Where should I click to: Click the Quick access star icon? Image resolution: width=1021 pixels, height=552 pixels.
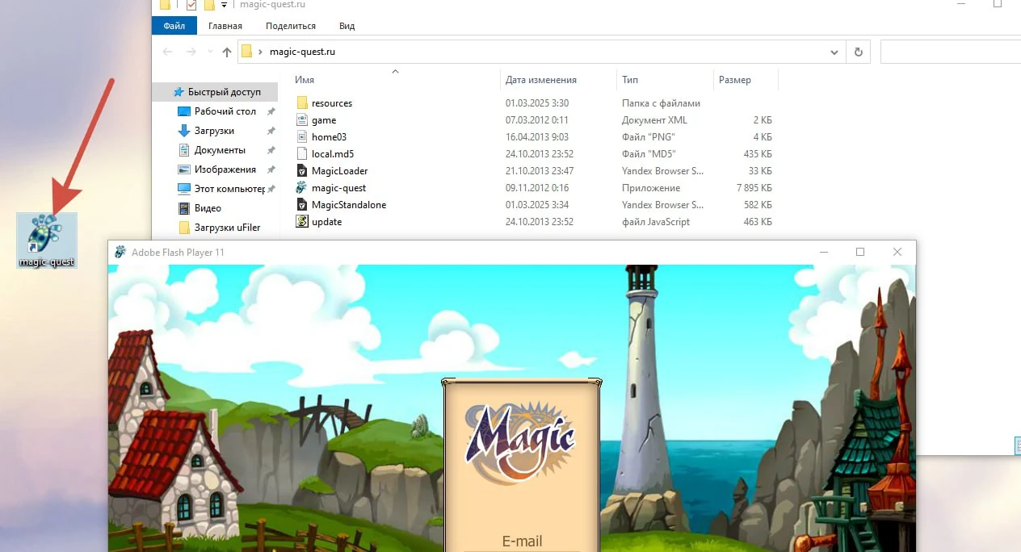pos(179,92)
